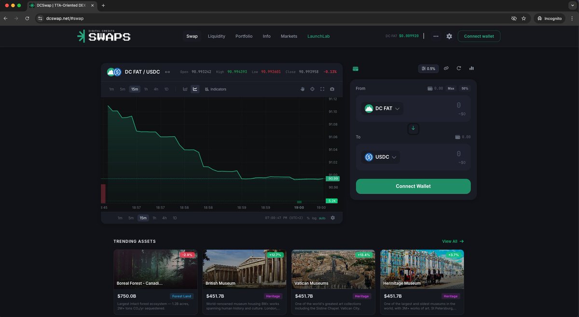The height and width of the screenshot is (317, 579).
Task: Click the large green Connect Wallet button
Action: pos(413,186)
